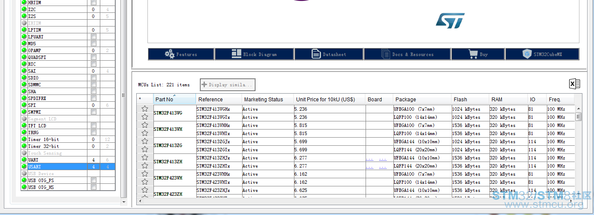Click the Display similar button

(228, 85)
